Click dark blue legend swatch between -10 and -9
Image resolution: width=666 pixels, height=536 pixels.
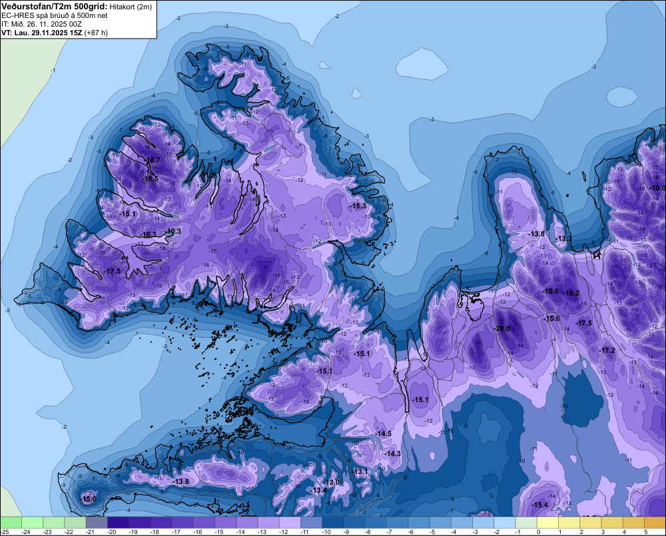332,523
